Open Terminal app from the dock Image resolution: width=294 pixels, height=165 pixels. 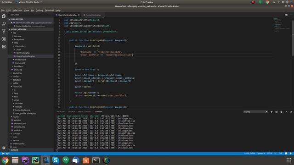(x=96, y=160)
